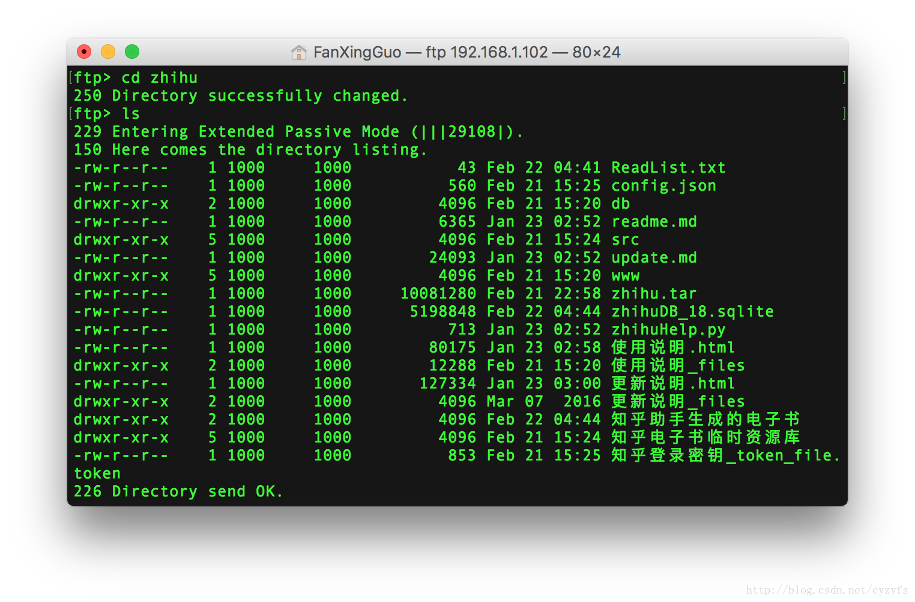Click the file size 713 of zhihuHelp.py

point(462,330)
